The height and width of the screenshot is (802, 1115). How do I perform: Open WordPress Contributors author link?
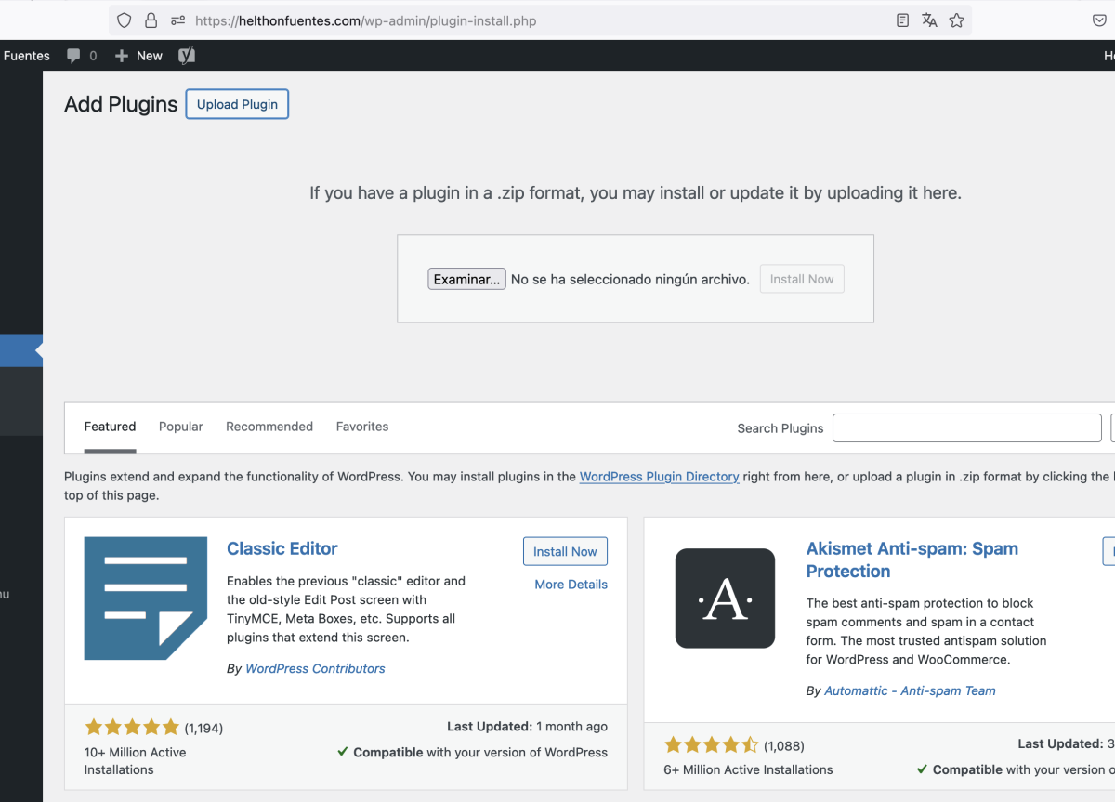point(315,668)
